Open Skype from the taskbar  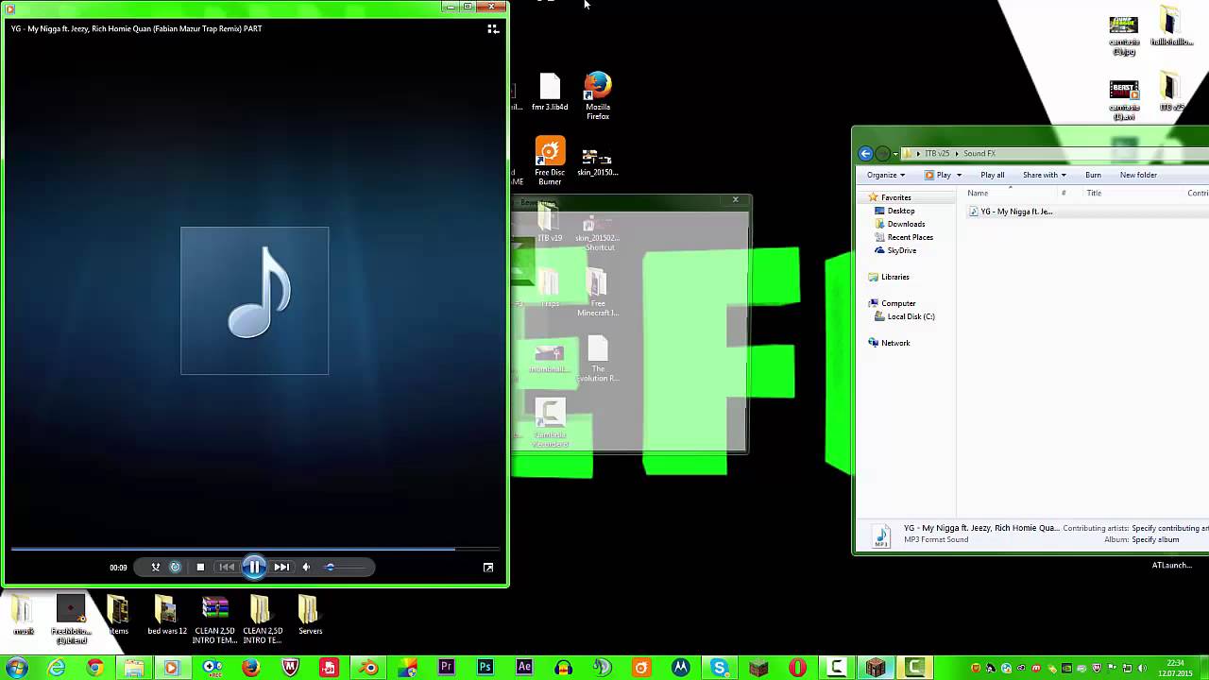click(720, 668)
